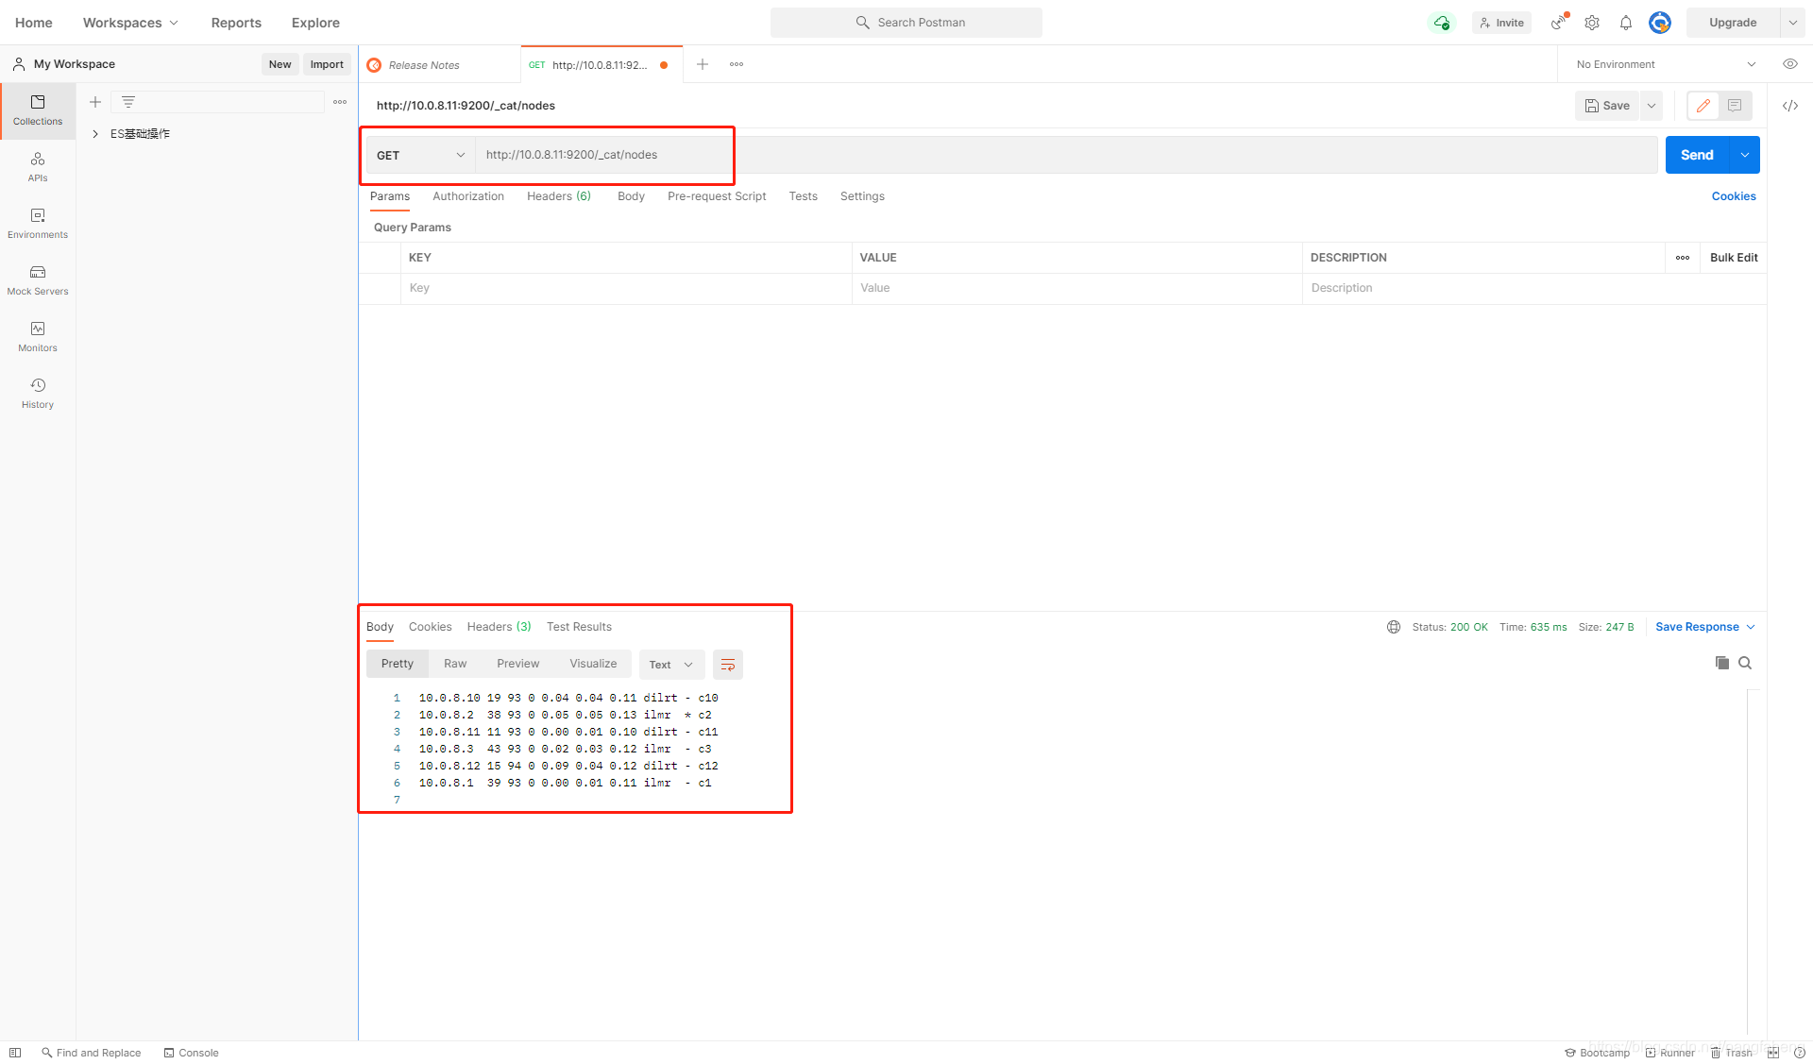Click the Send button
The height and width of the screenshot is (1064, 1813).
pyautogui.click(x=1697, y=155)
